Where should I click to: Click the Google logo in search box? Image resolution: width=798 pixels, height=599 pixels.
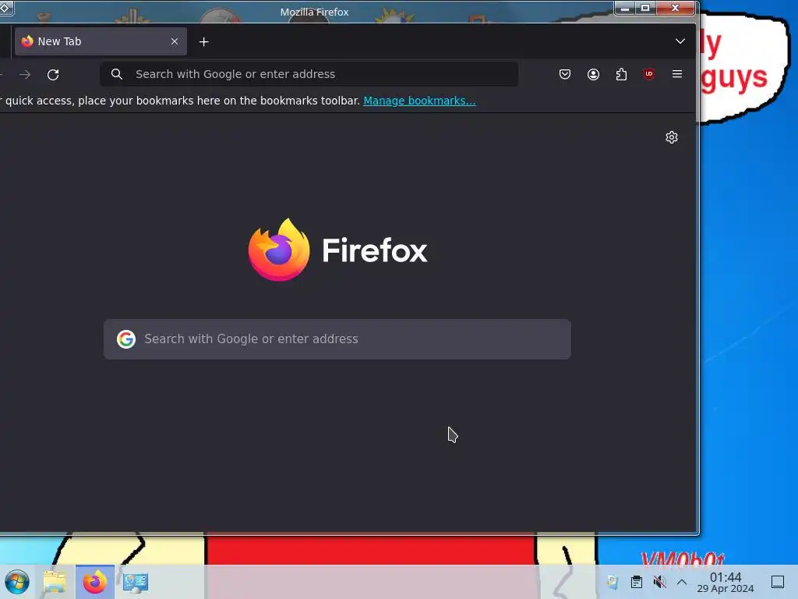tap(126, 339)
